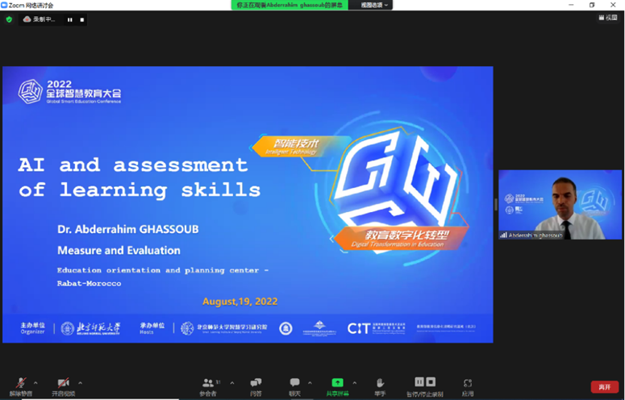Select Abderrahim Ghassoub's video thumbnail
Viewport: 625px width, 400px height.
560,204
